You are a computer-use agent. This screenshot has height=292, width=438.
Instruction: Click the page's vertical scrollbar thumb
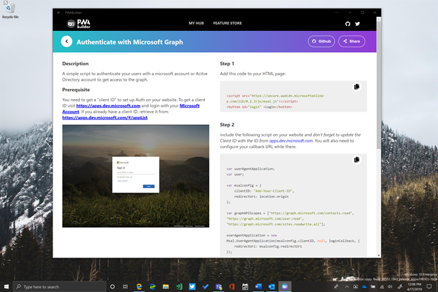(379, 84)
